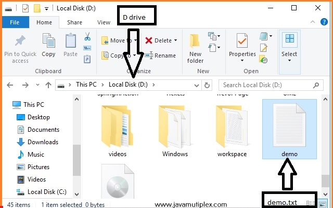Click Pin to Quick access icon

[20, 40]
